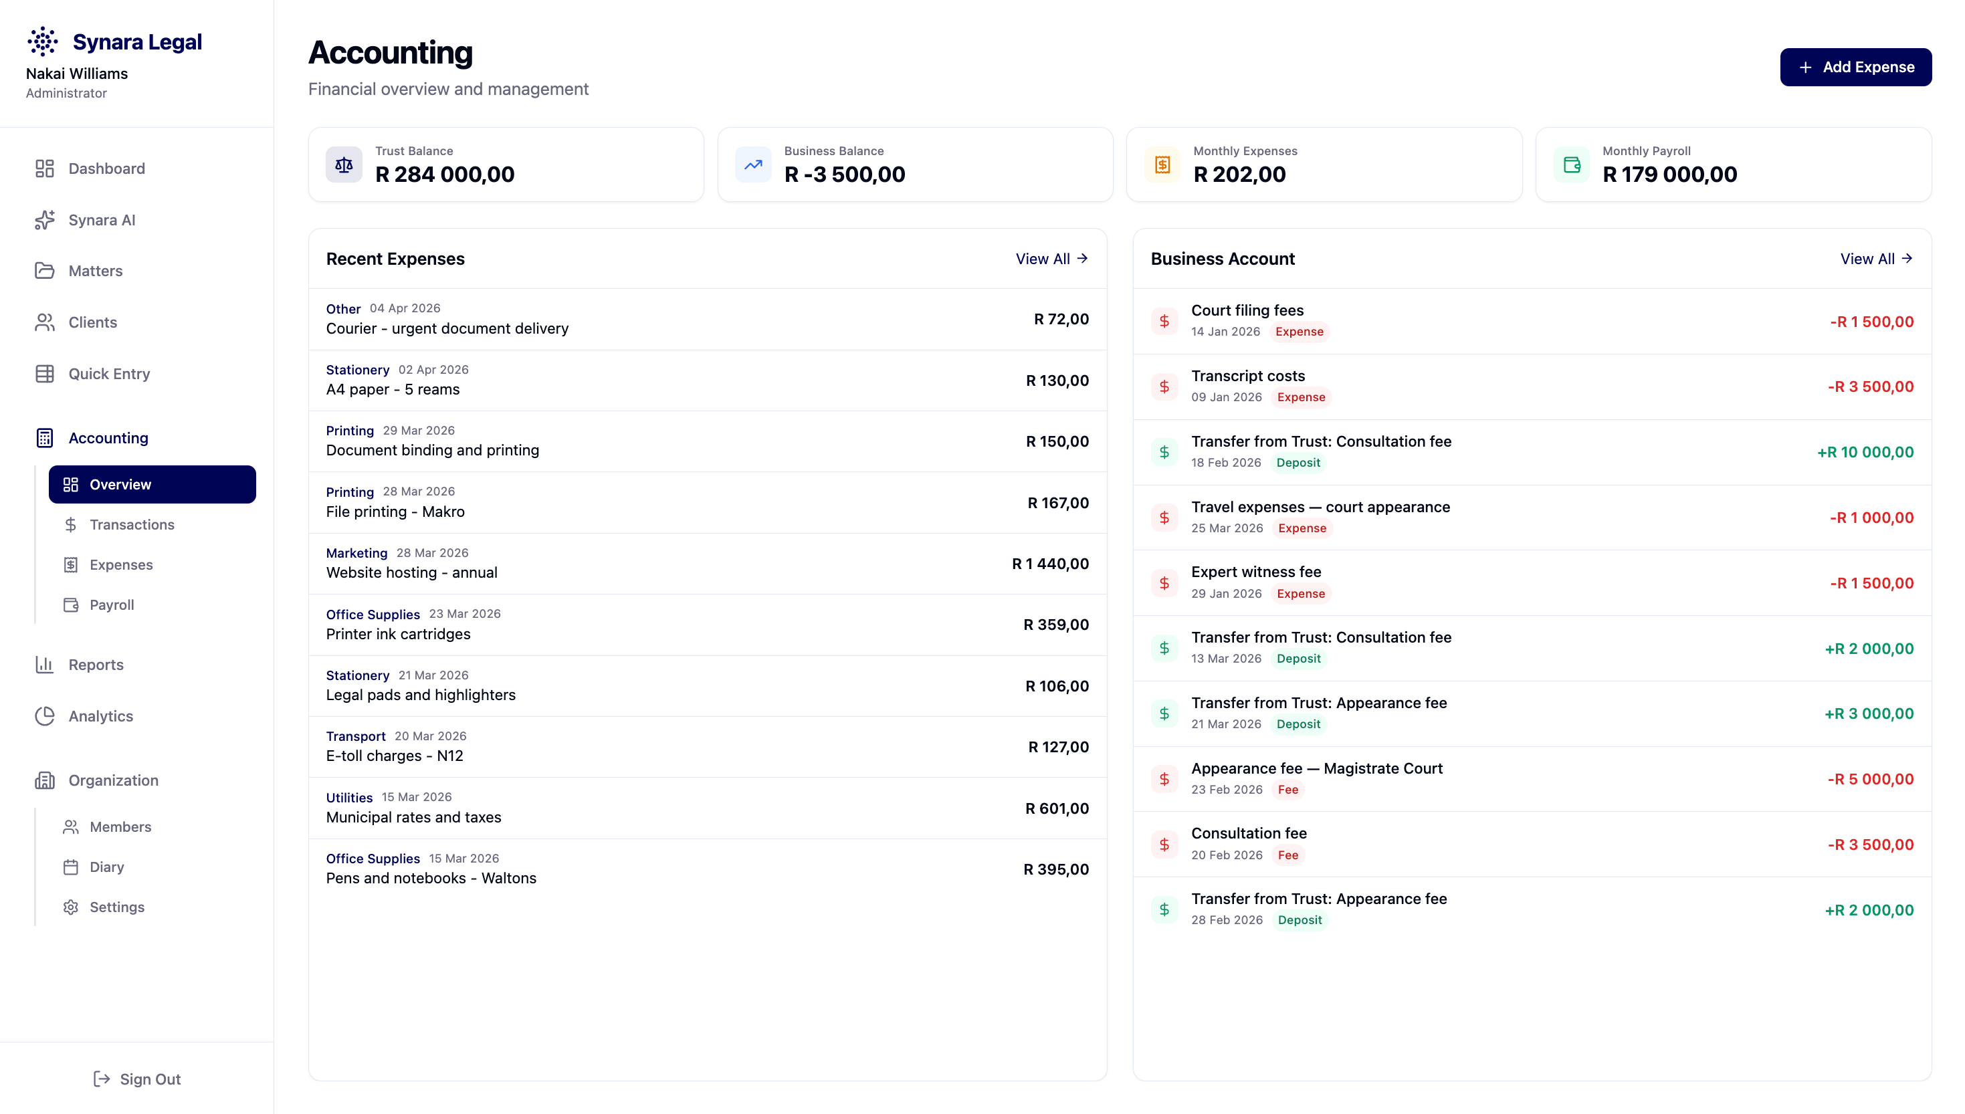Click the Monthly Expenses receipt icon
This screenshot has height=1114, width=1965.
(x=1162, y=164)
